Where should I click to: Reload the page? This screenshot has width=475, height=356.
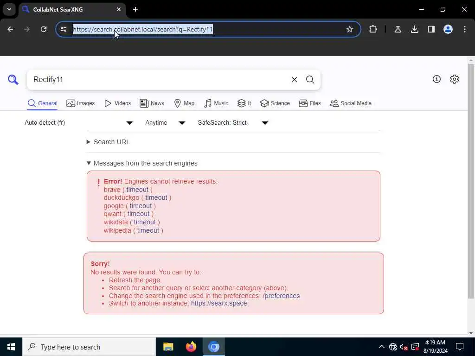click(44, 29)
